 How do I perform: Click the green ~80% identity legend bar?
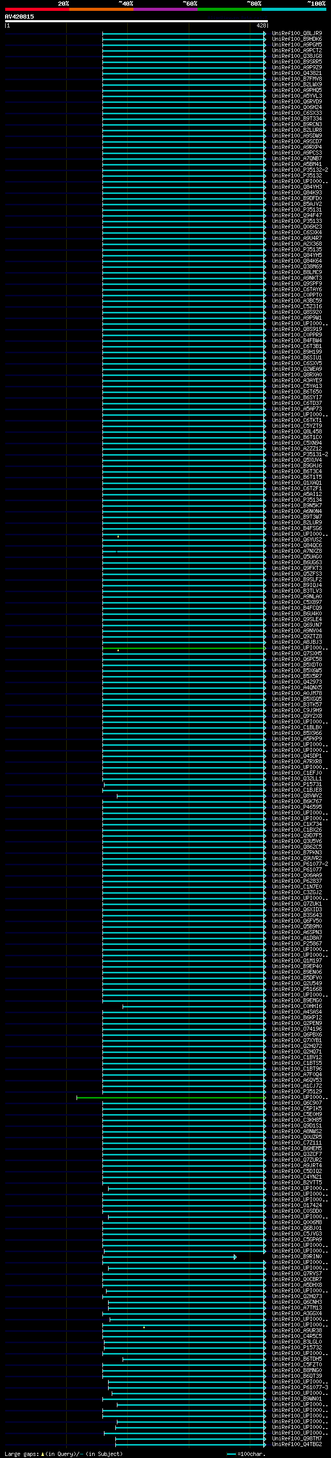[x=230, y=9]
